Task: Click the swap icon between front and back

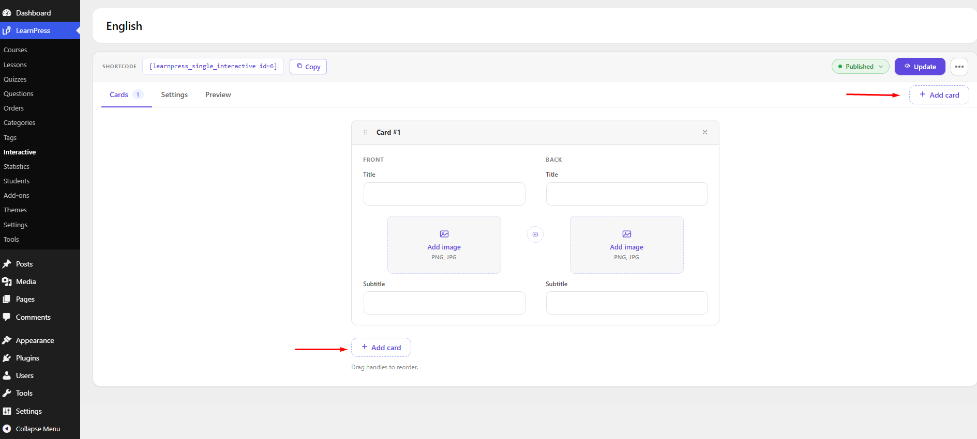Action: tap(535, 234)
